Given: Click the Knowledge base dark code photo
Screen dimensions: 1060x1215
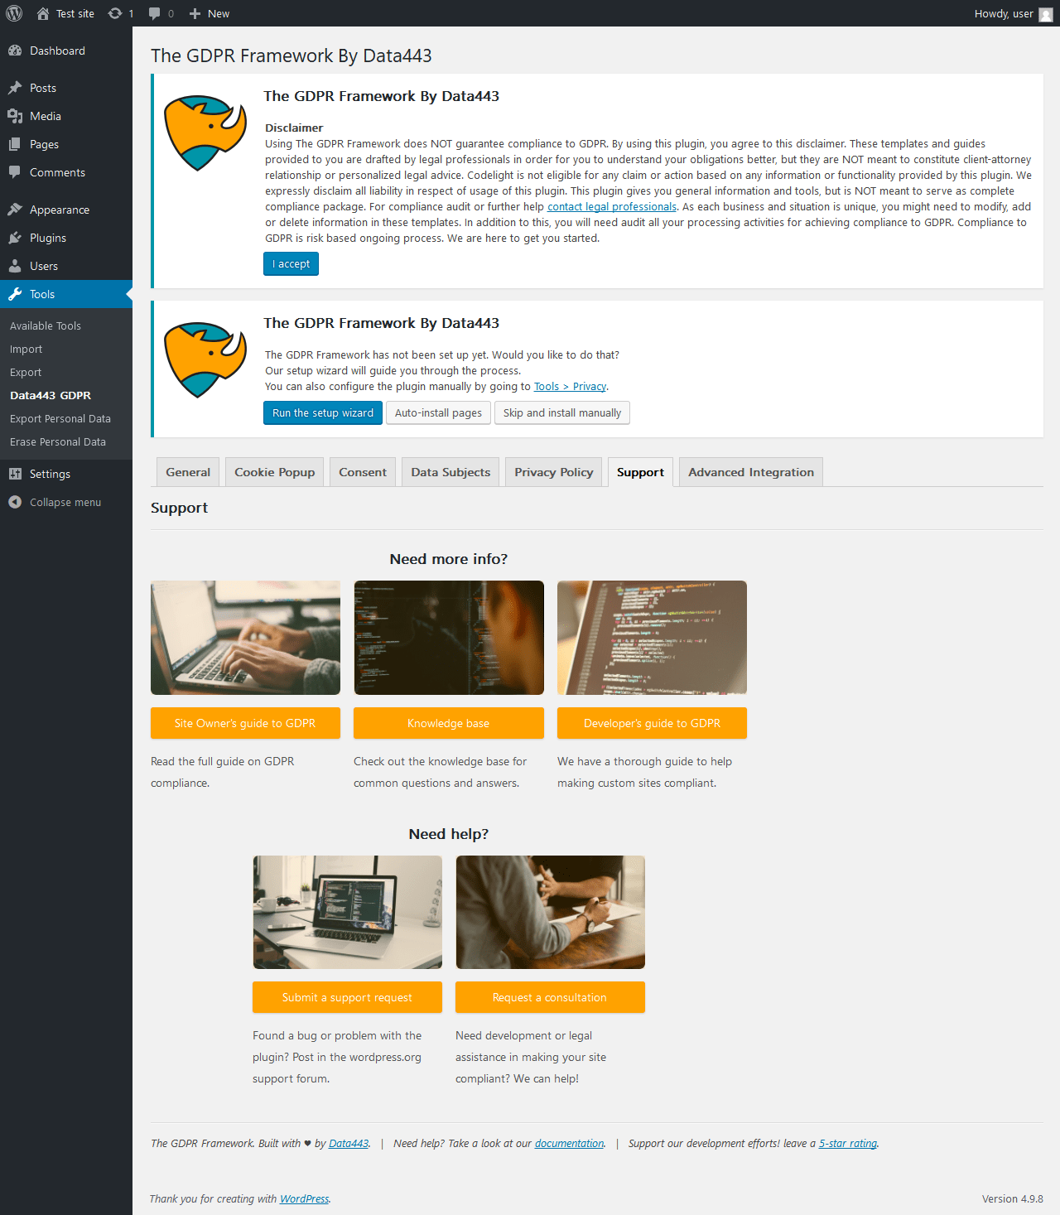Looking at the screenshot, I should pyautogui.click(x=449, y=638).
